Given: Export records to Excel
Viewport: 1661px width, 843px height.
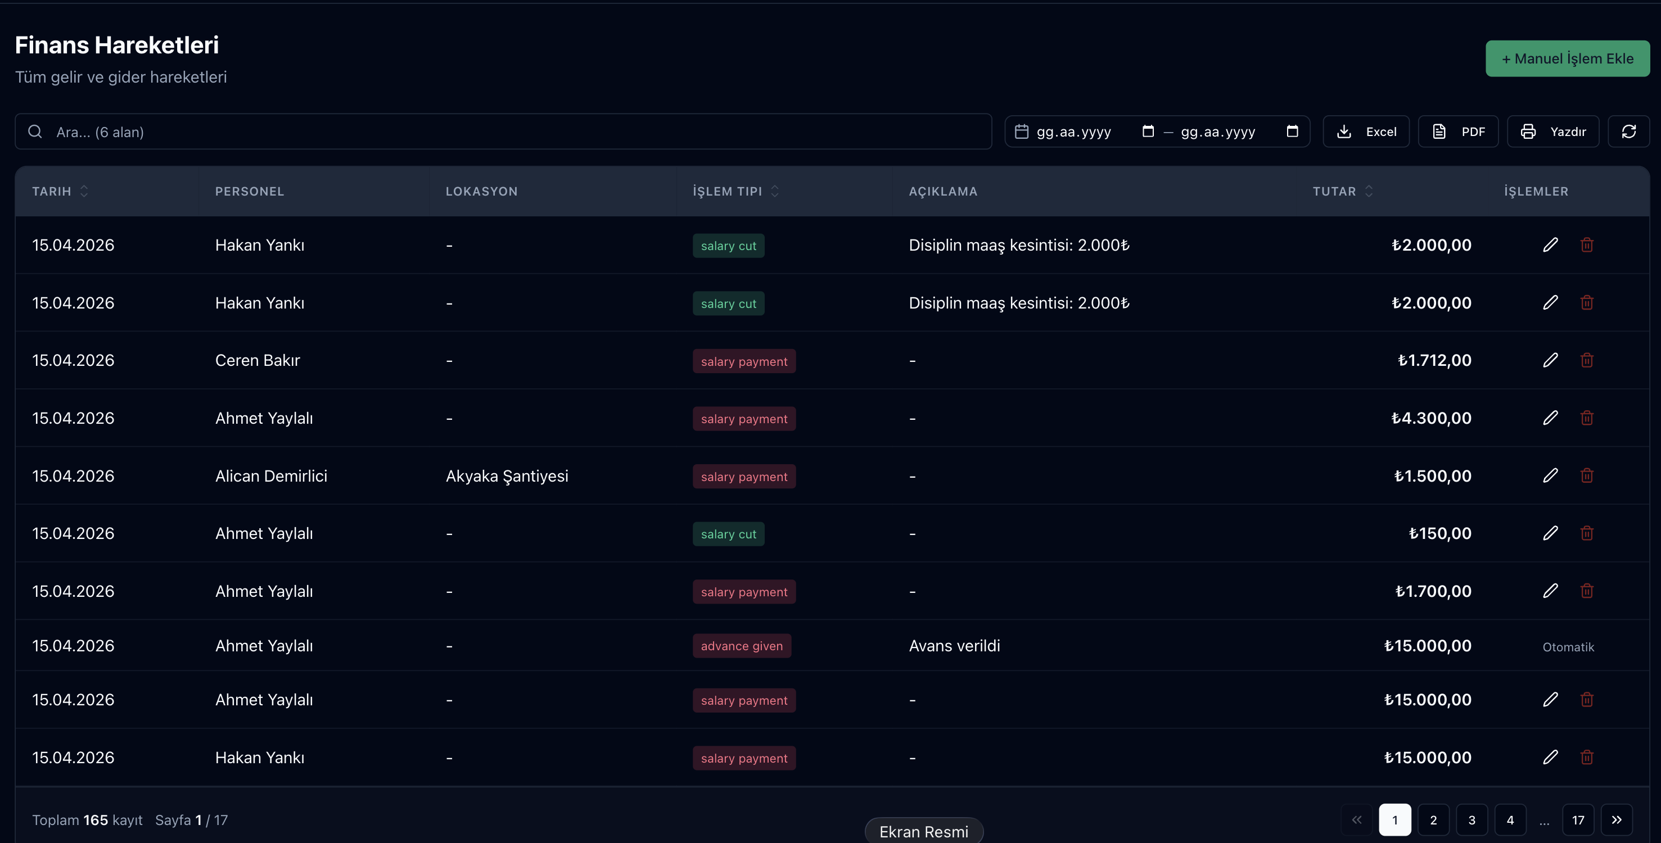Looking at the screenshot, I should (x=1366, y=132).
